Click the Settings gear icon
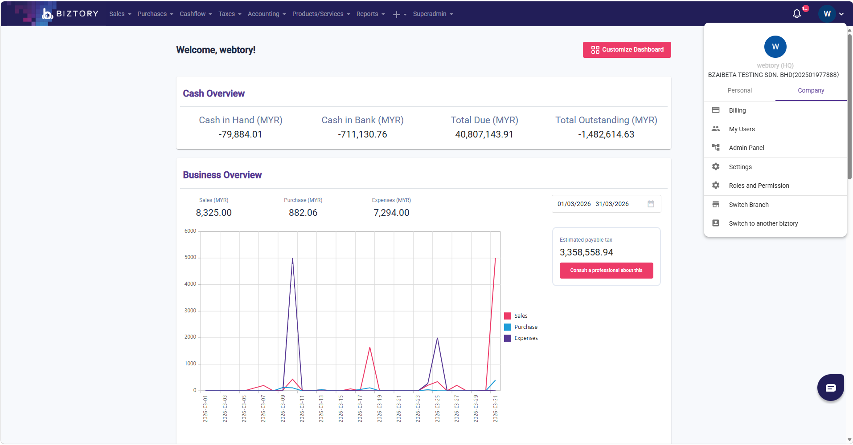The width and height of the screenshot is (853, 445). (x=716, y=166)
